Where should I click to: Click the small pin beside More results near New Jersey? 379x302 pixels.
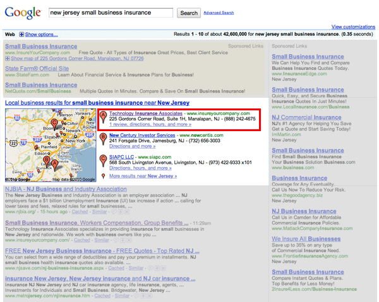[x=103, y=176]
